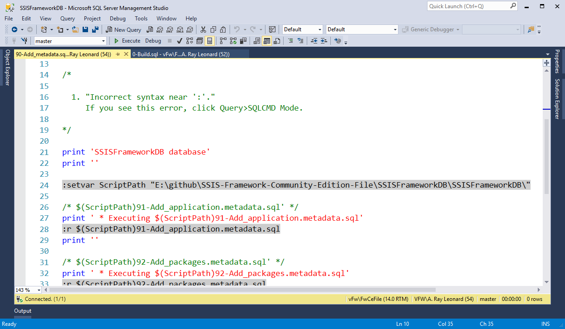Open a new DMX query
The width and height of the screenshot is (565, 329).
coord(169,29)
